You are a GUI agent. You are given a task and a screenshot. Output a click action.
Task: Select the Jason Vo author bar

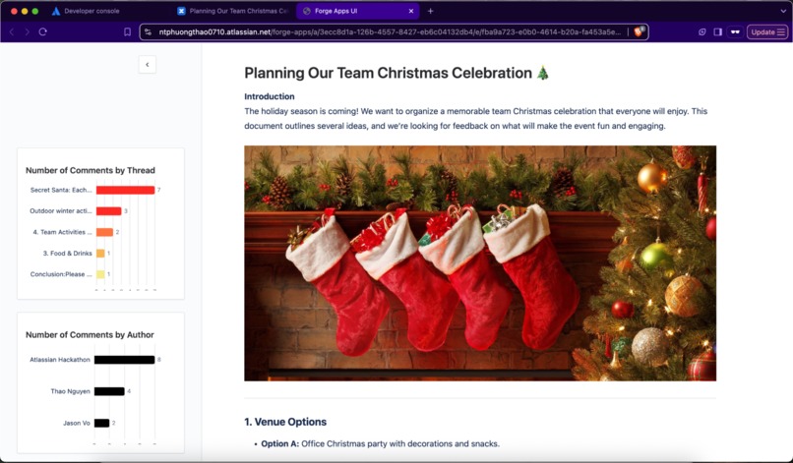101,423
